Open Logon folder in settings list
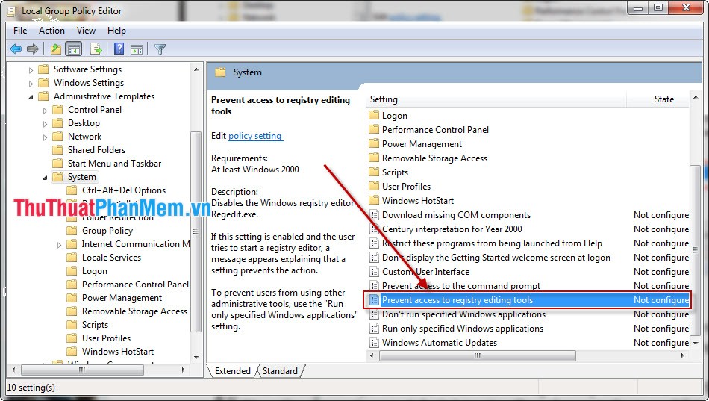The width and height of the screenshot is (709, 401). 394,116
